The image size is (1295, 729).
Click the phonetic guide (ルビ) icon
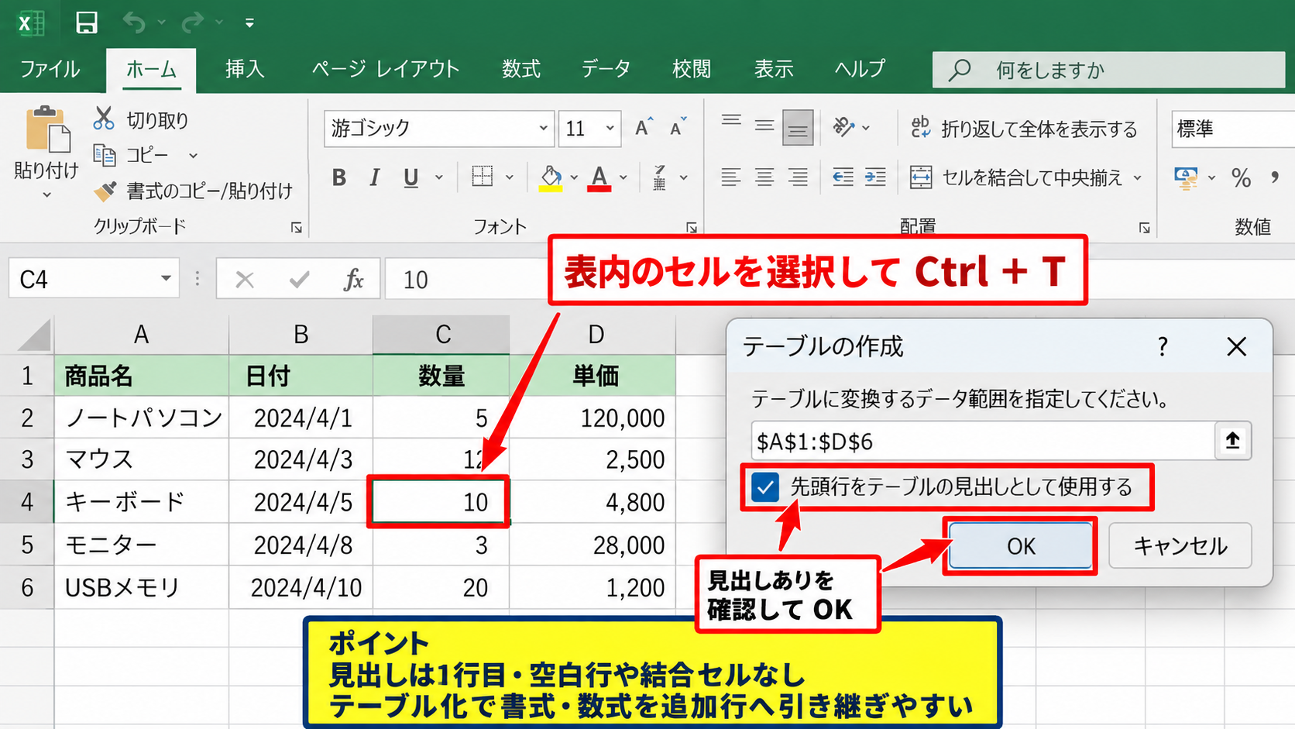(x=659, y=177)
